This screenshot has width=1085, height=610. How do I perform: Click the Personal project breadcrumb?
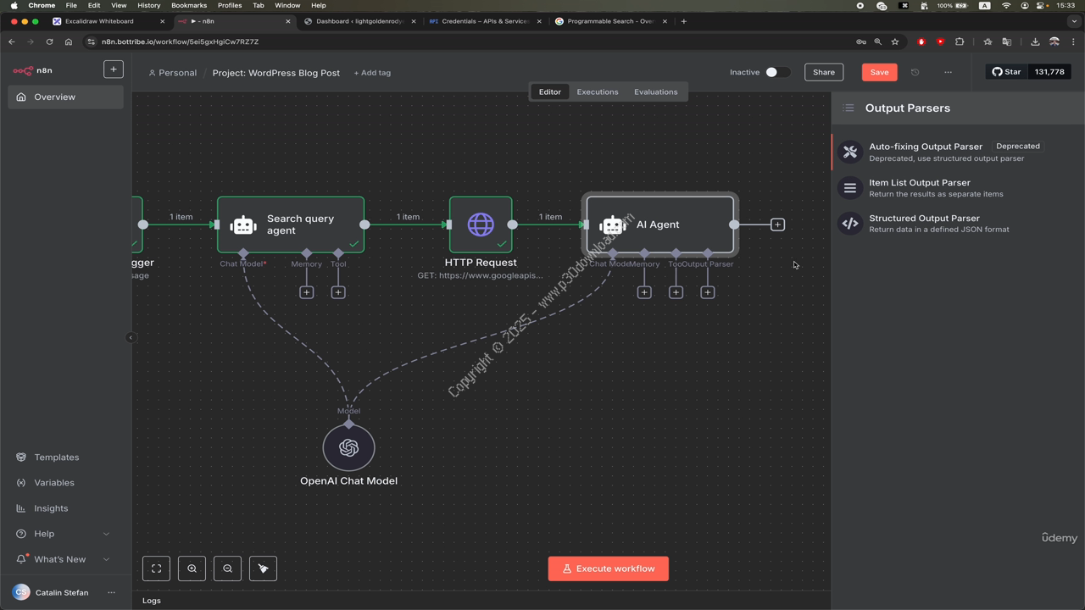click(173, 73)
